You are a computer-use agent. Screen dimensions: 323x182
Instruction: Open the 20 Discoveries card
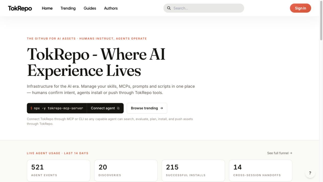tap(126, 170)
